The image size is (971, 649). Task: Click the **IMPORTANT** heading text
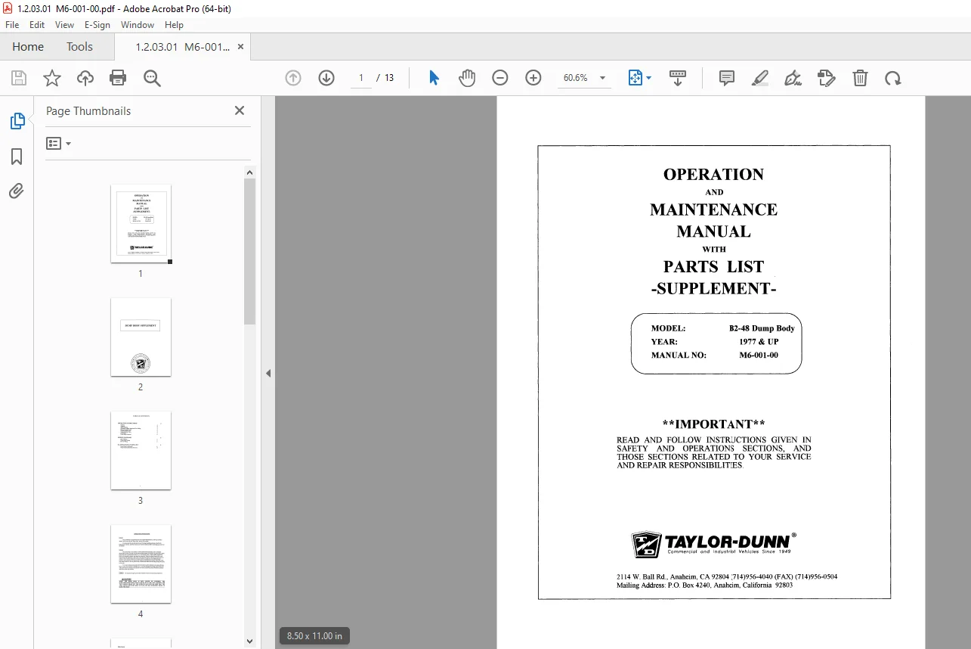[x=713, y=424]
